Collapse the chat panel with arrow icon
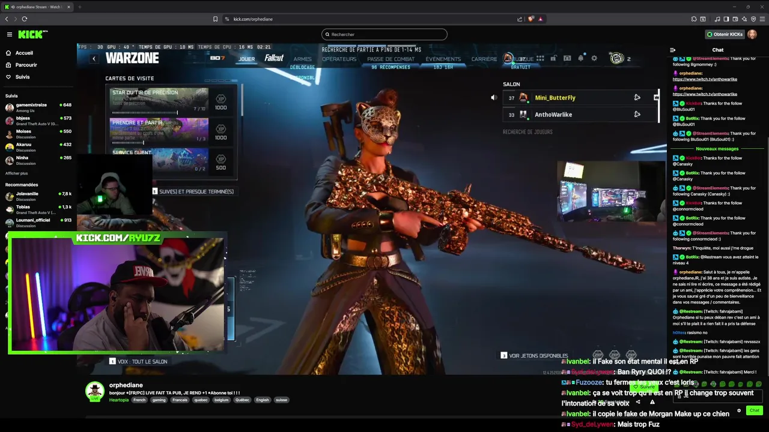 672,50
